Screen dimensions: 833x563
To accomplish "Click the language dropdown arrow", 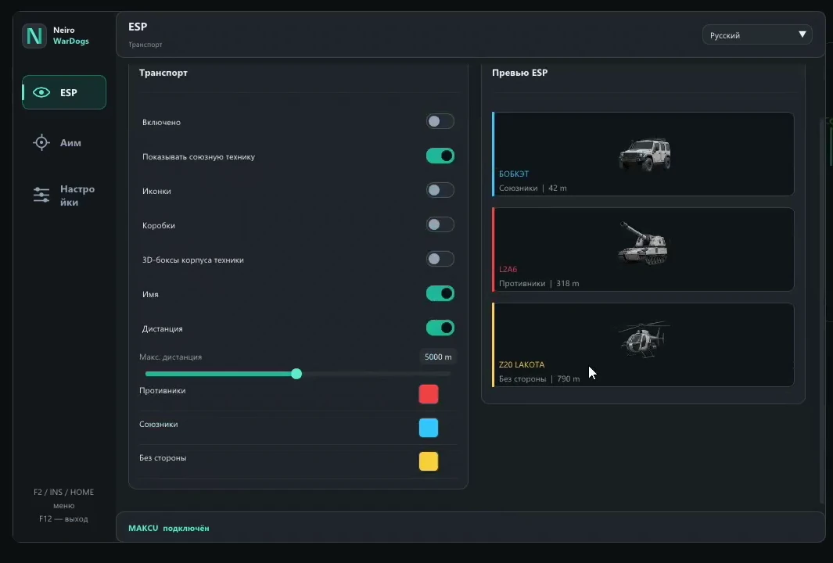I will click(x=802, y=34).
